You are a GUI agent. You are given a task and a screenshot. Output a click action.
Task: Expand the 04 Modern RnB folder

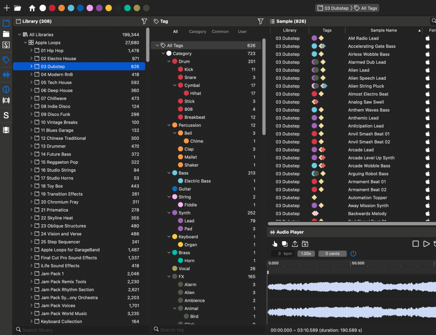point(32,75)
